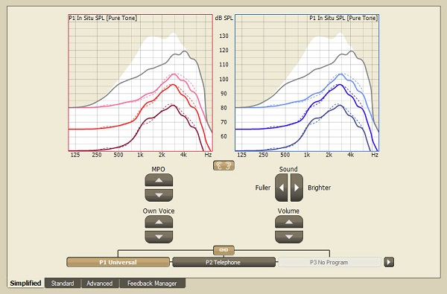
Task: Open the Advanced tab
Action: tap(100, 283)
